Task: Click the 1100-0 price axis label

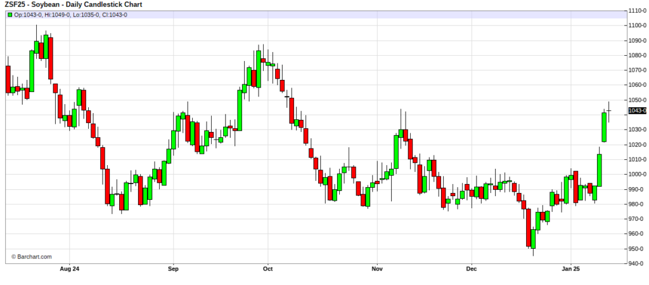Action: [x=638, y=25]
